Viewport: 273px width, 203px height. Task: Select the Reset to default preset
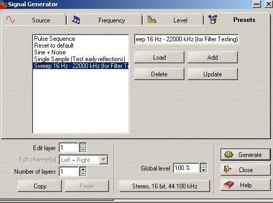(x=81, y=46)
